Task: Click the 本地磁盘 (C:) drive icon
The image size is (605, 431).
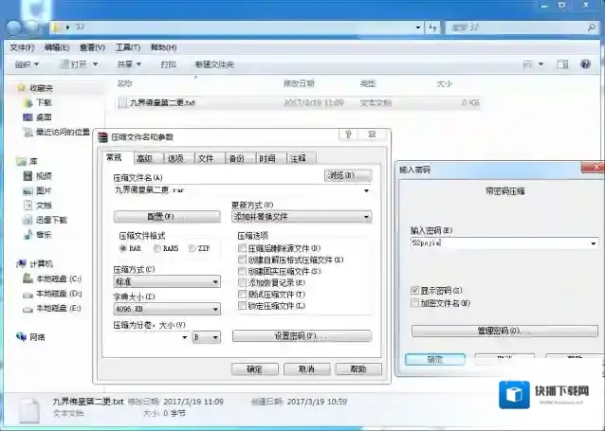Action: 27,278
